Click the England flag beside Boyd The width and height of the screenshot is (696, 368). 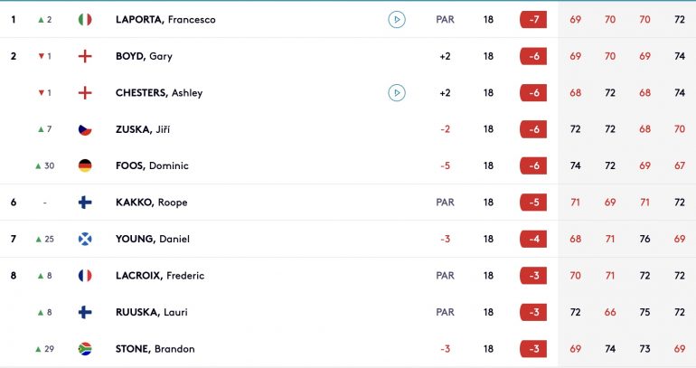pos(85,56)
